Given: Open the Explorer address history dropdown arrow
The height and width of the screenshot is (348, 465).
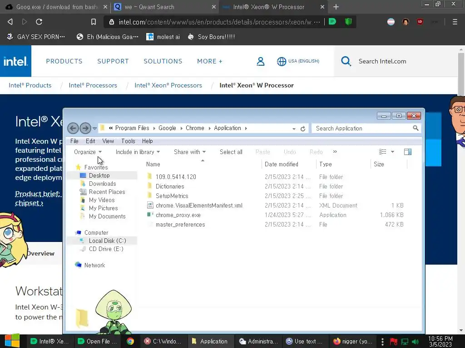Looking at the screenshot, I should click(294, 129).
